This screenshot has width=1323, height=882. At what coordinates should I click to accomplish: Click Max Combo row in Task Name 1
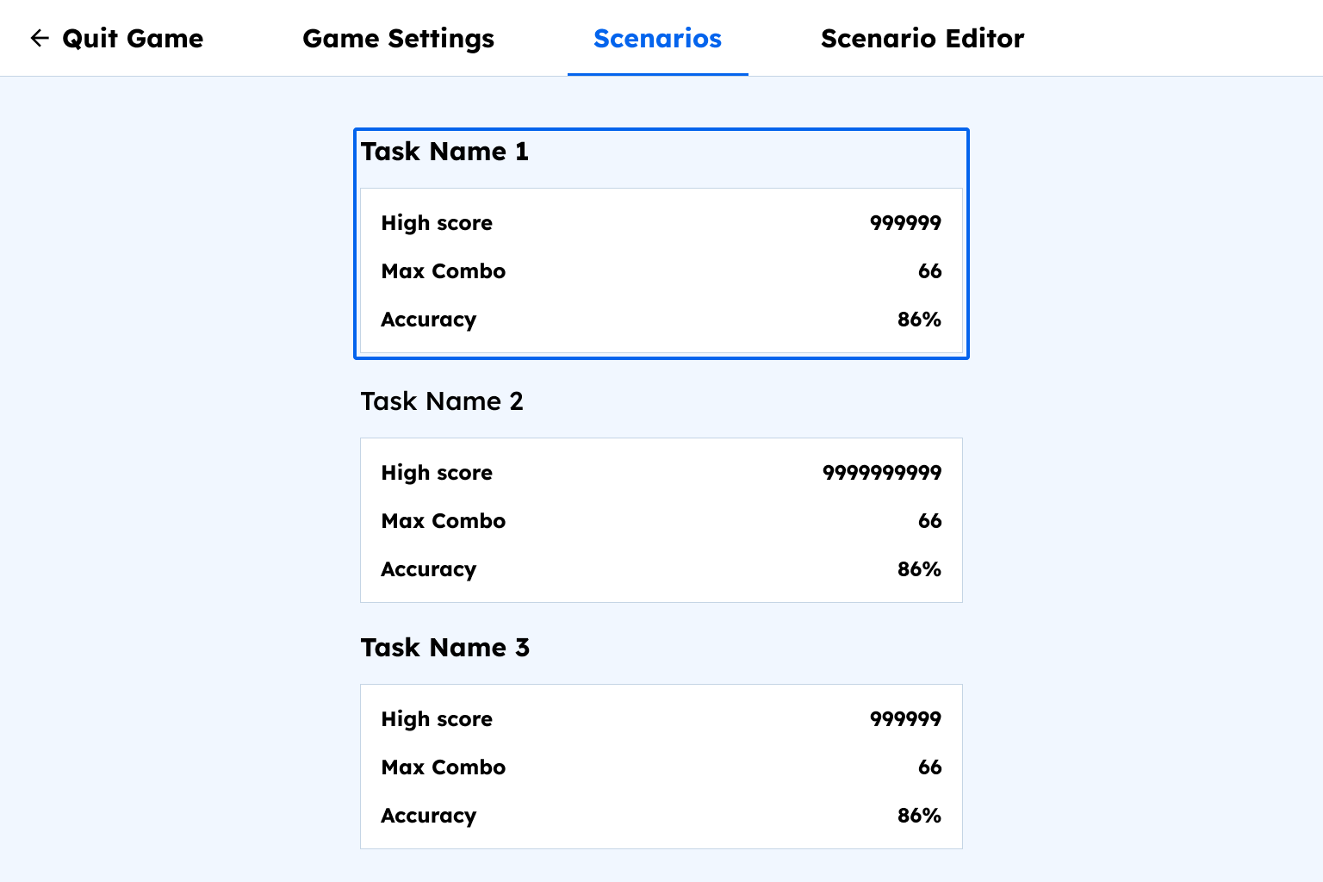click(661, 271)
